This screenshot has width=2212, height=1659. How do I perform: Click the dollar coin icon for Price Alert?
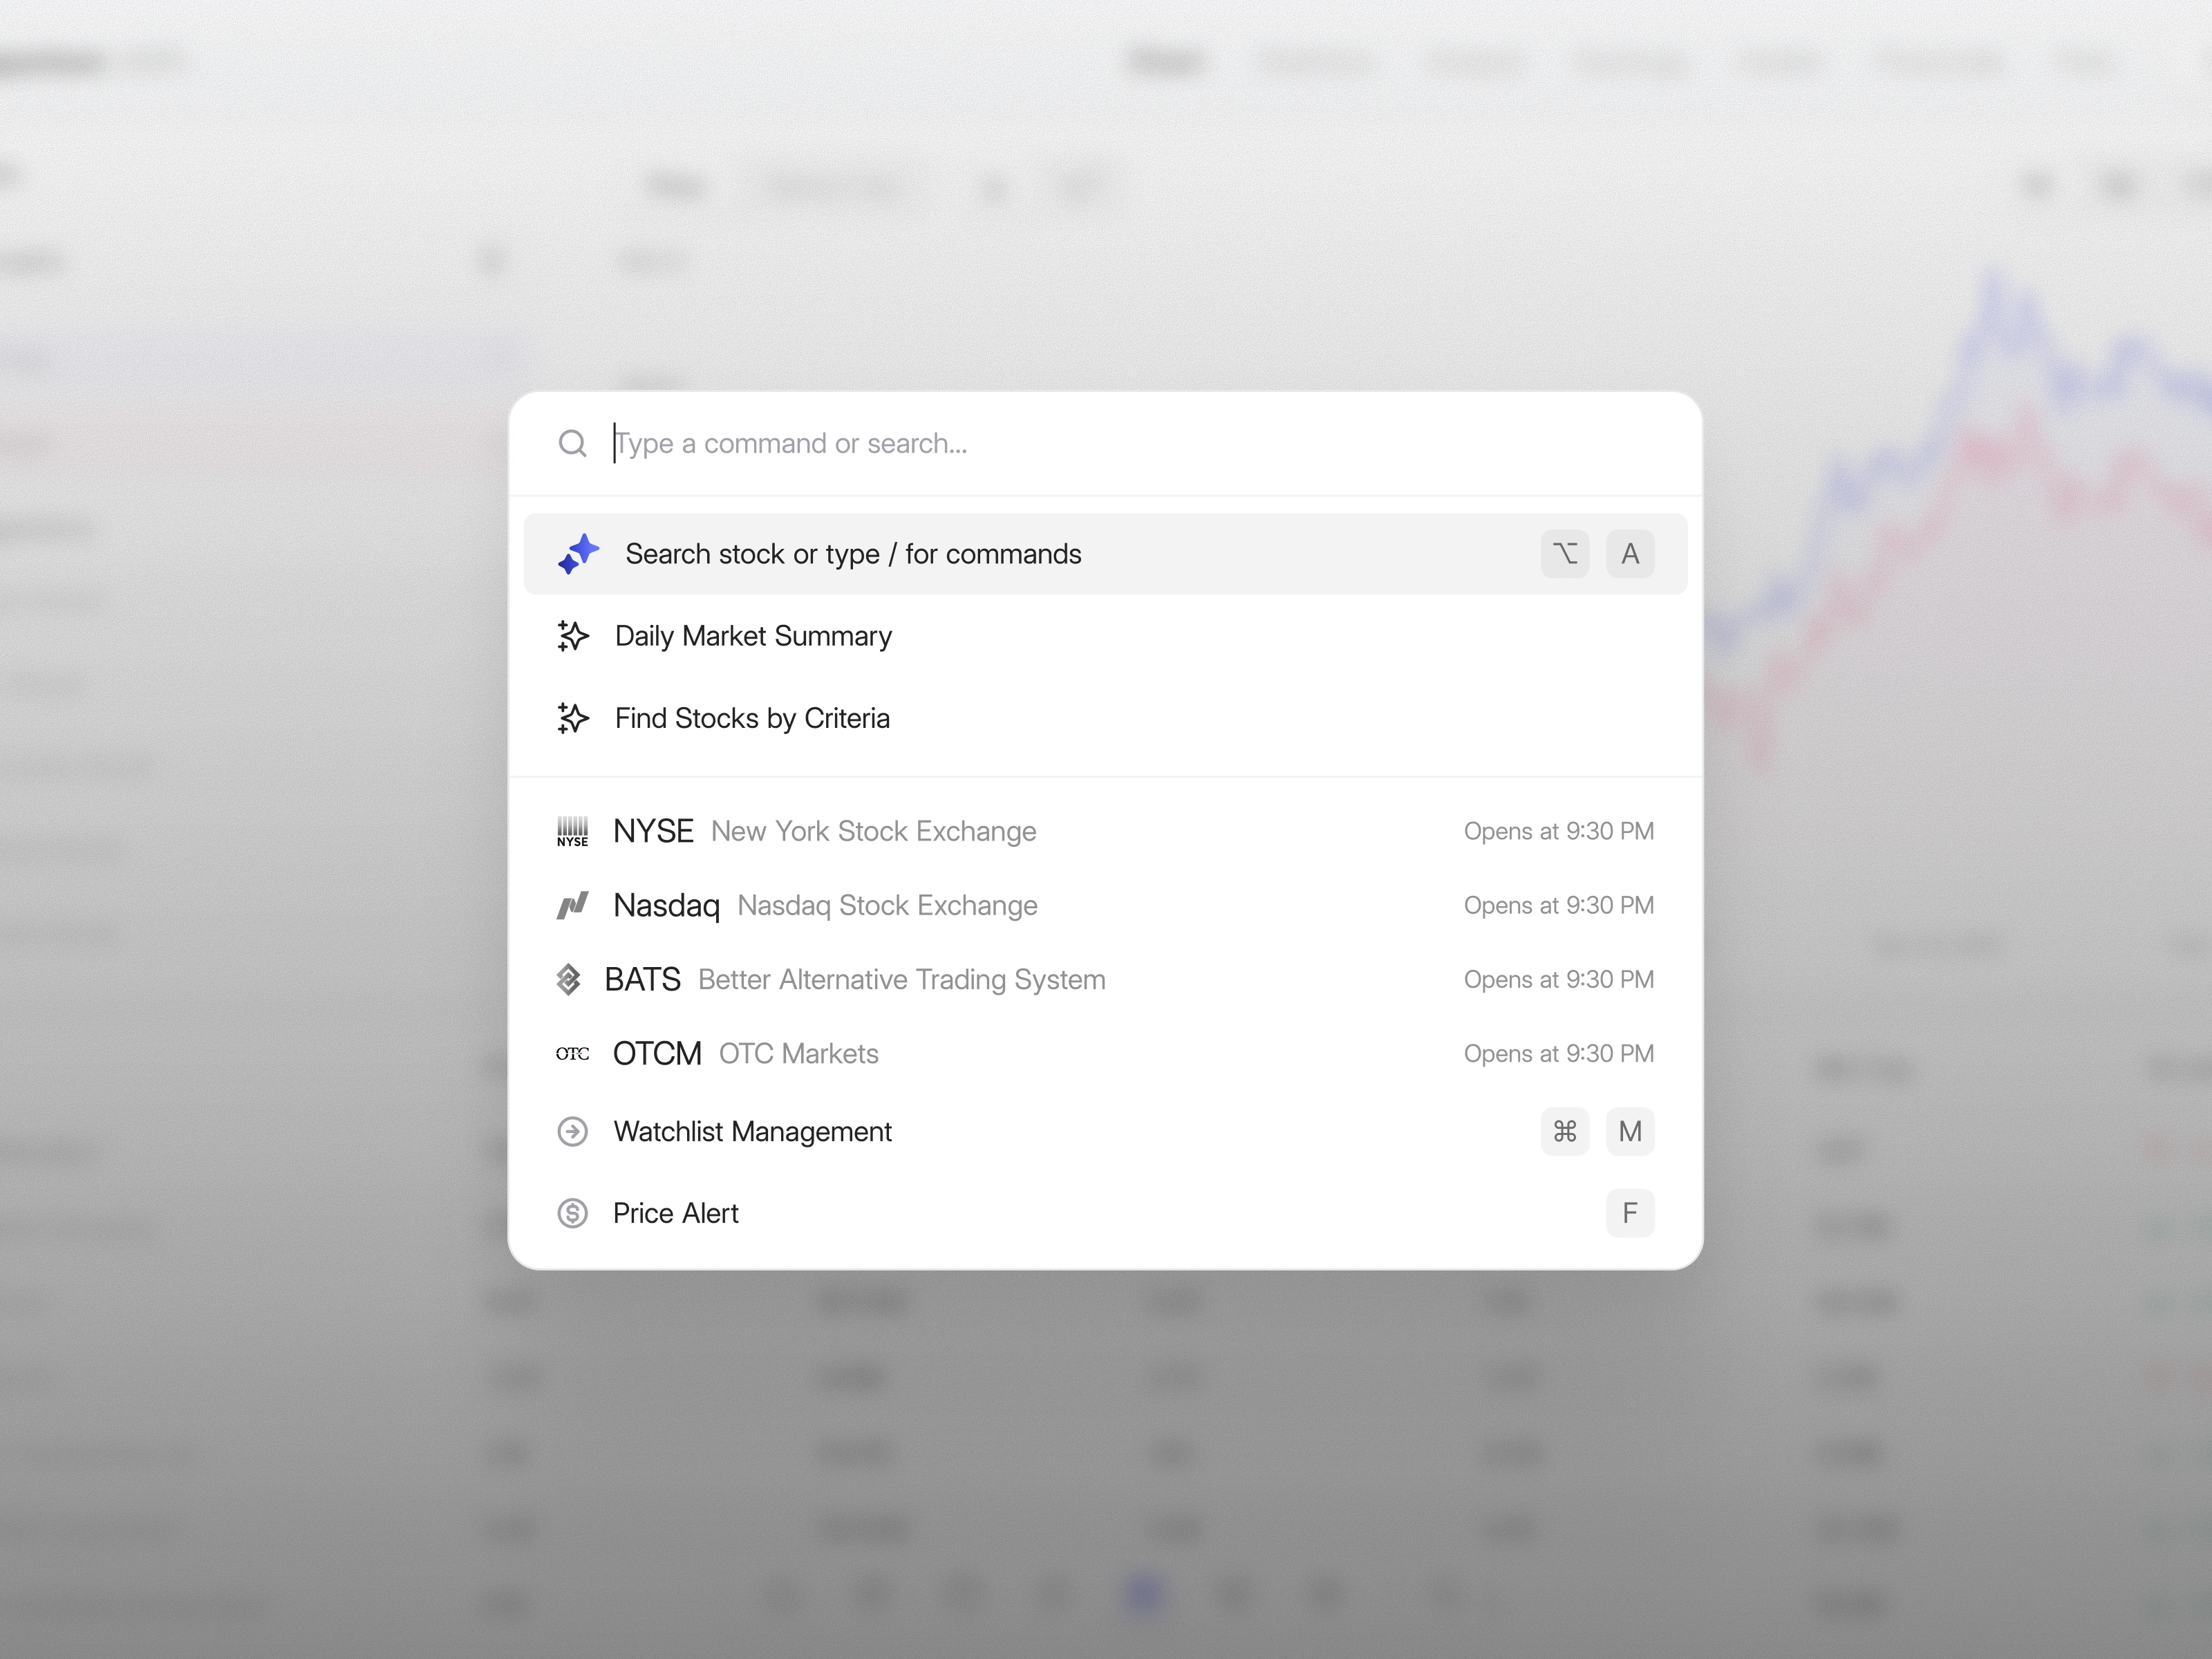pyautogui.click(x=572, y=1213)
